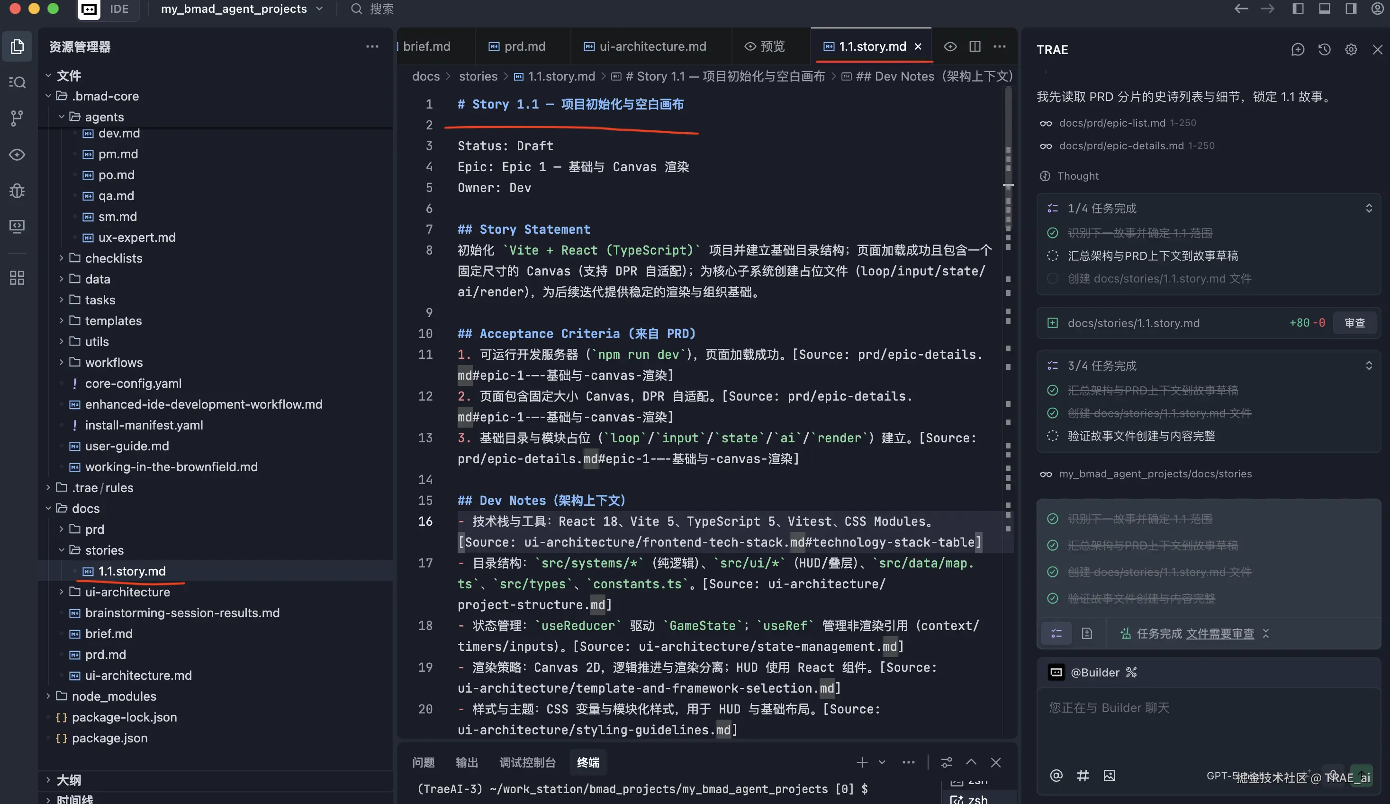The width and height of the screenshot is (1390, 804).
Task: Switch to 输出 panel tab
Action: point(467,762)
